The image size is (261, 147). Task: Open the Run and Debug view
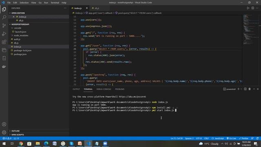click(x=4, y=33)
